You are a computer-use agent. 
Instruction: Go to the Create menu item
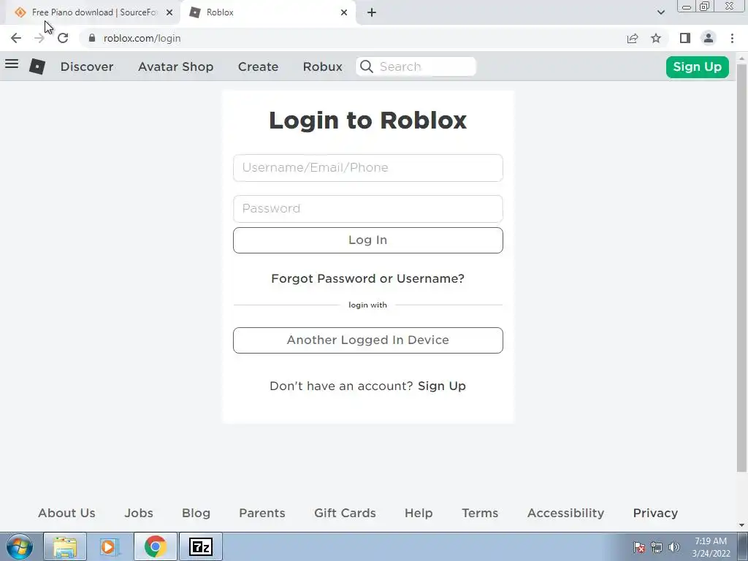click(x=258, y=66)
